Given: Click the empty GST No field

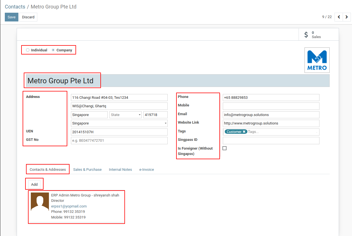Looking at the screenshot, I should click(119, 141).
